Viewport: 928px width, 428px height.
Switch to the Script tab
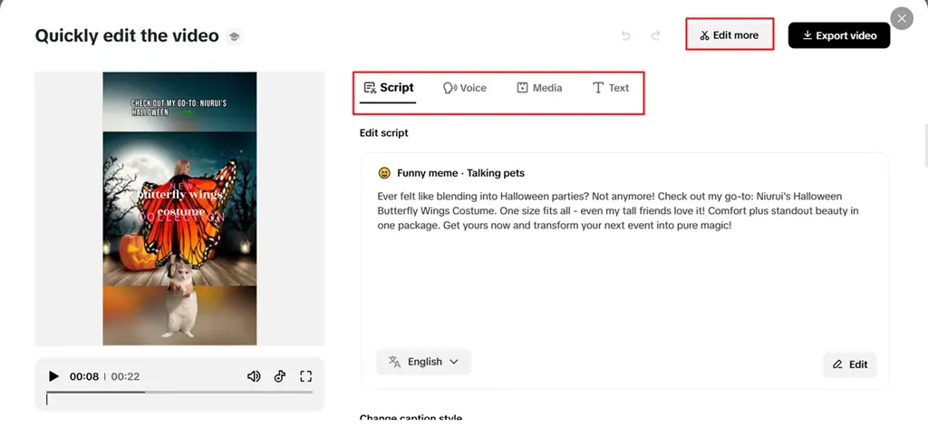[x=388, y=88]
